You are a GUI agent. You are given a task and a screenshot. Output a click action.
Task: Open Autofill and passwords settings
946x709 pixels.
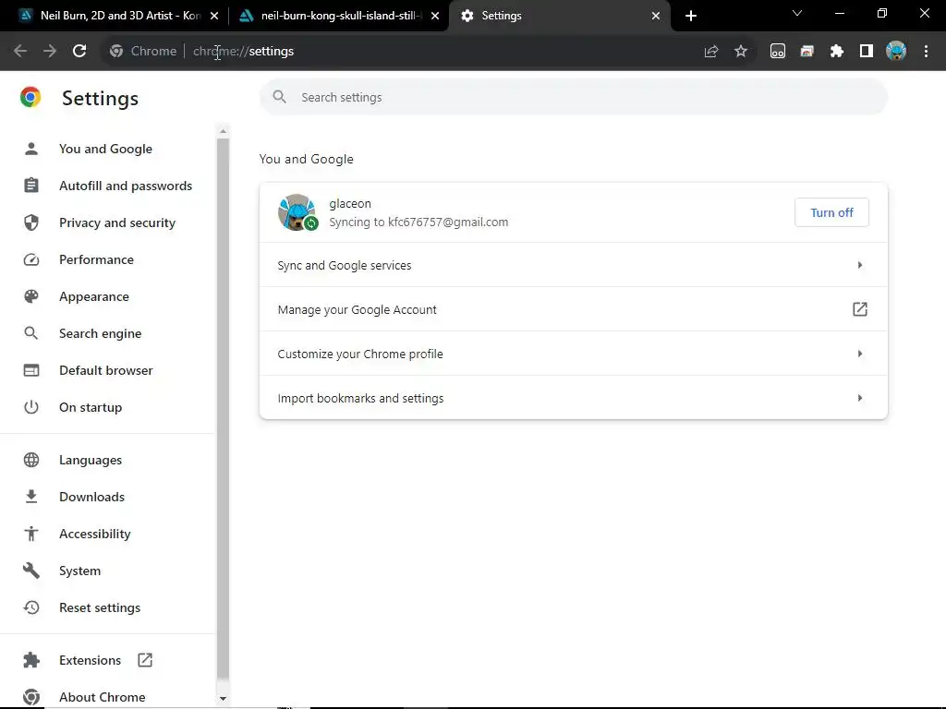tap(107, 186)
